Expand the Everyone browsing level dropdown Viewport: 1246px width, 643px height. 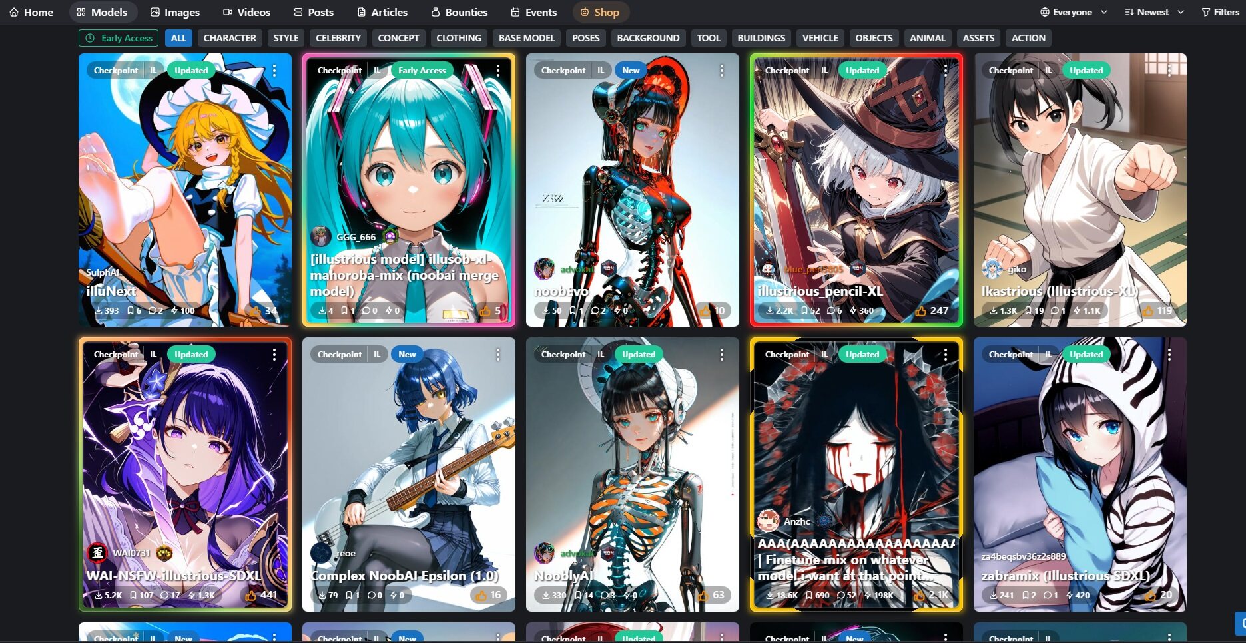[x=1074, y=12]
